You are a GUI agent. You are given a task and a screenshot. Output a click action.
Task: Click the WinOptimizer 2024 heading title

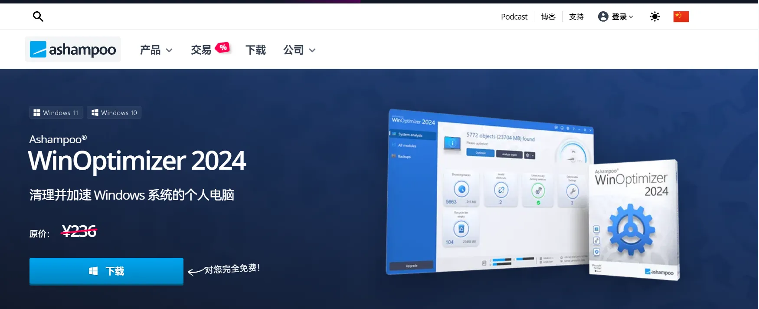tap(137, 161)
